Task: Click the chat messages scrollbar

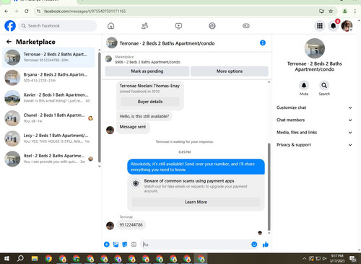Action: tap(269, 187)
